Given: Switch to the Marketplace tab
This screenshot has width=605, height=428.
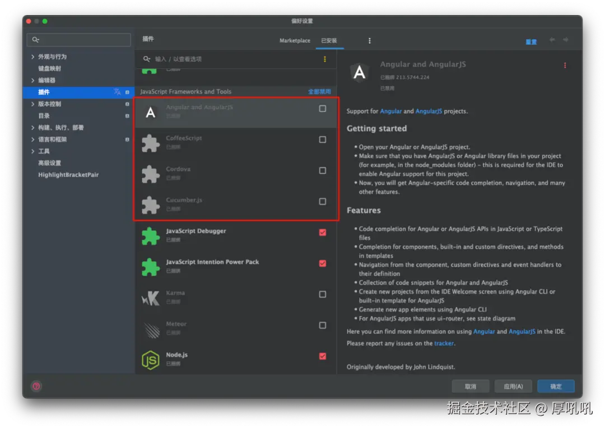Looking at the screenshot, I should coord(295,40).
